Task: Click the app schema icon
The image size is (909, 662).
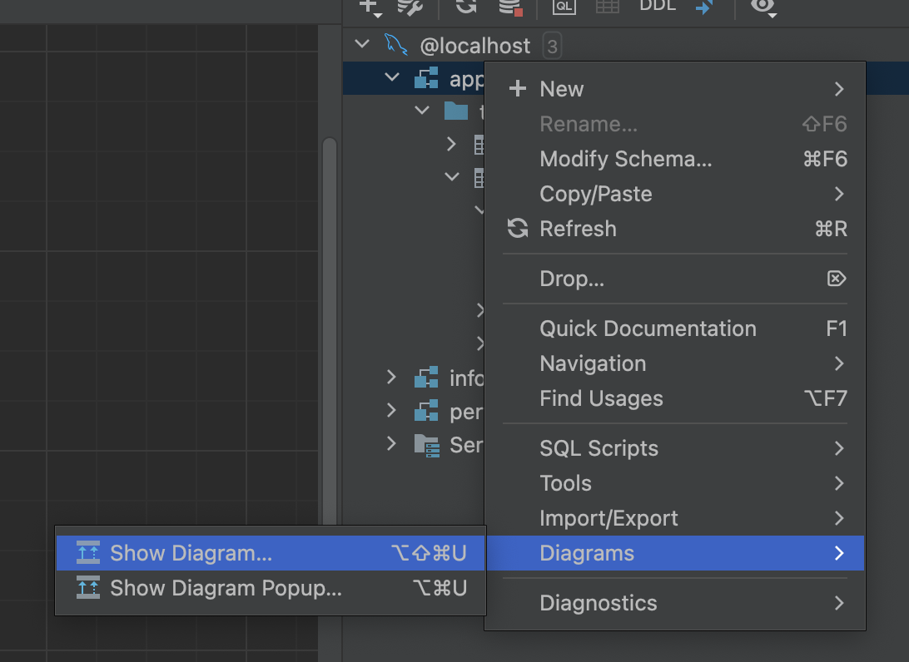Action: coord(426,77)
